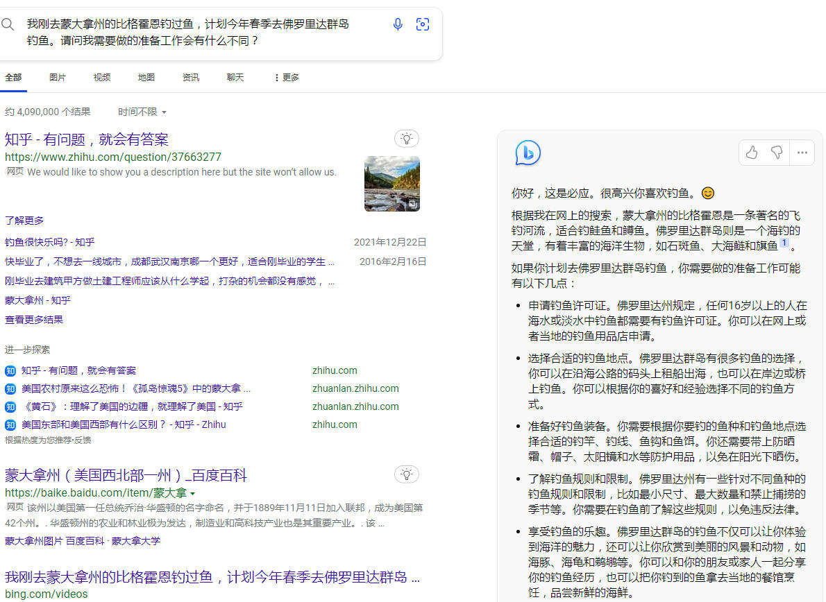
Task: Open more options ellipsis in chat panel
Action: (802, 153)
